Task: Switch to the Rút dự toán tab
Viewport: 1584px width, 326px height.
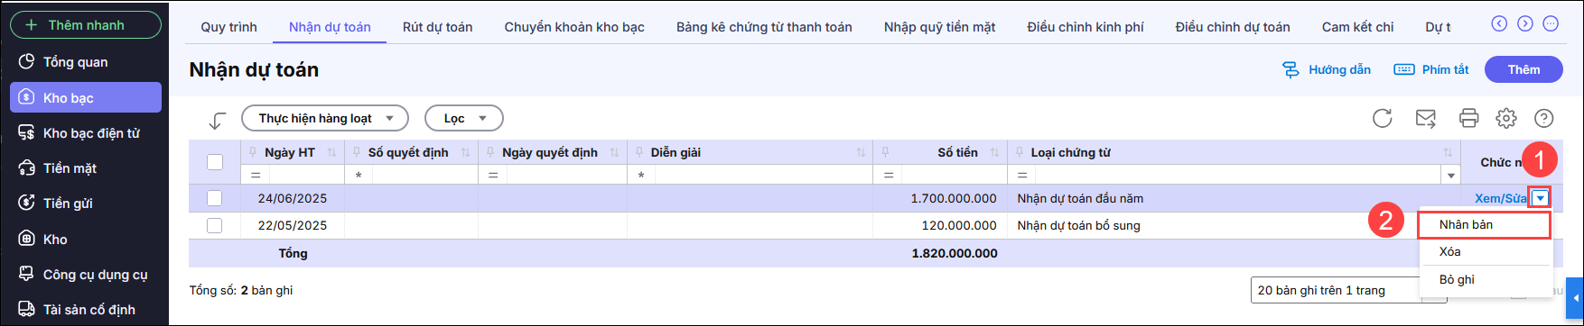Action: coord(438,27)
